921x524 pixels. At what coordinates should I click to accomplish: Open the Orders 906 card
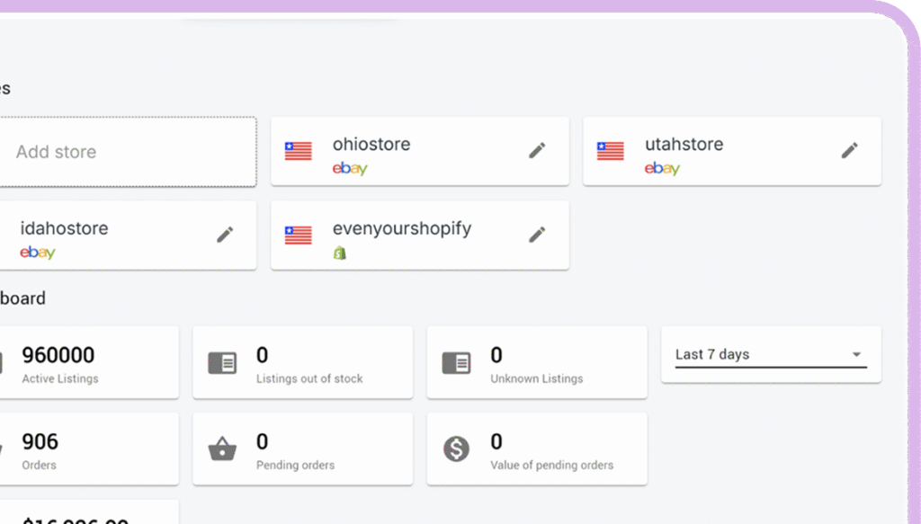pyautogui.click(x=89, y=449)
